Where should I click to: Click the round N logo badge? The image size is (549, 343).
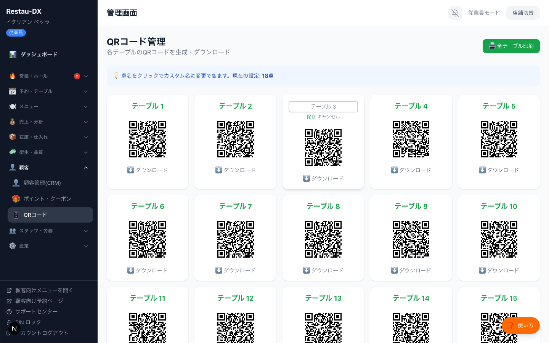(14, 329)
